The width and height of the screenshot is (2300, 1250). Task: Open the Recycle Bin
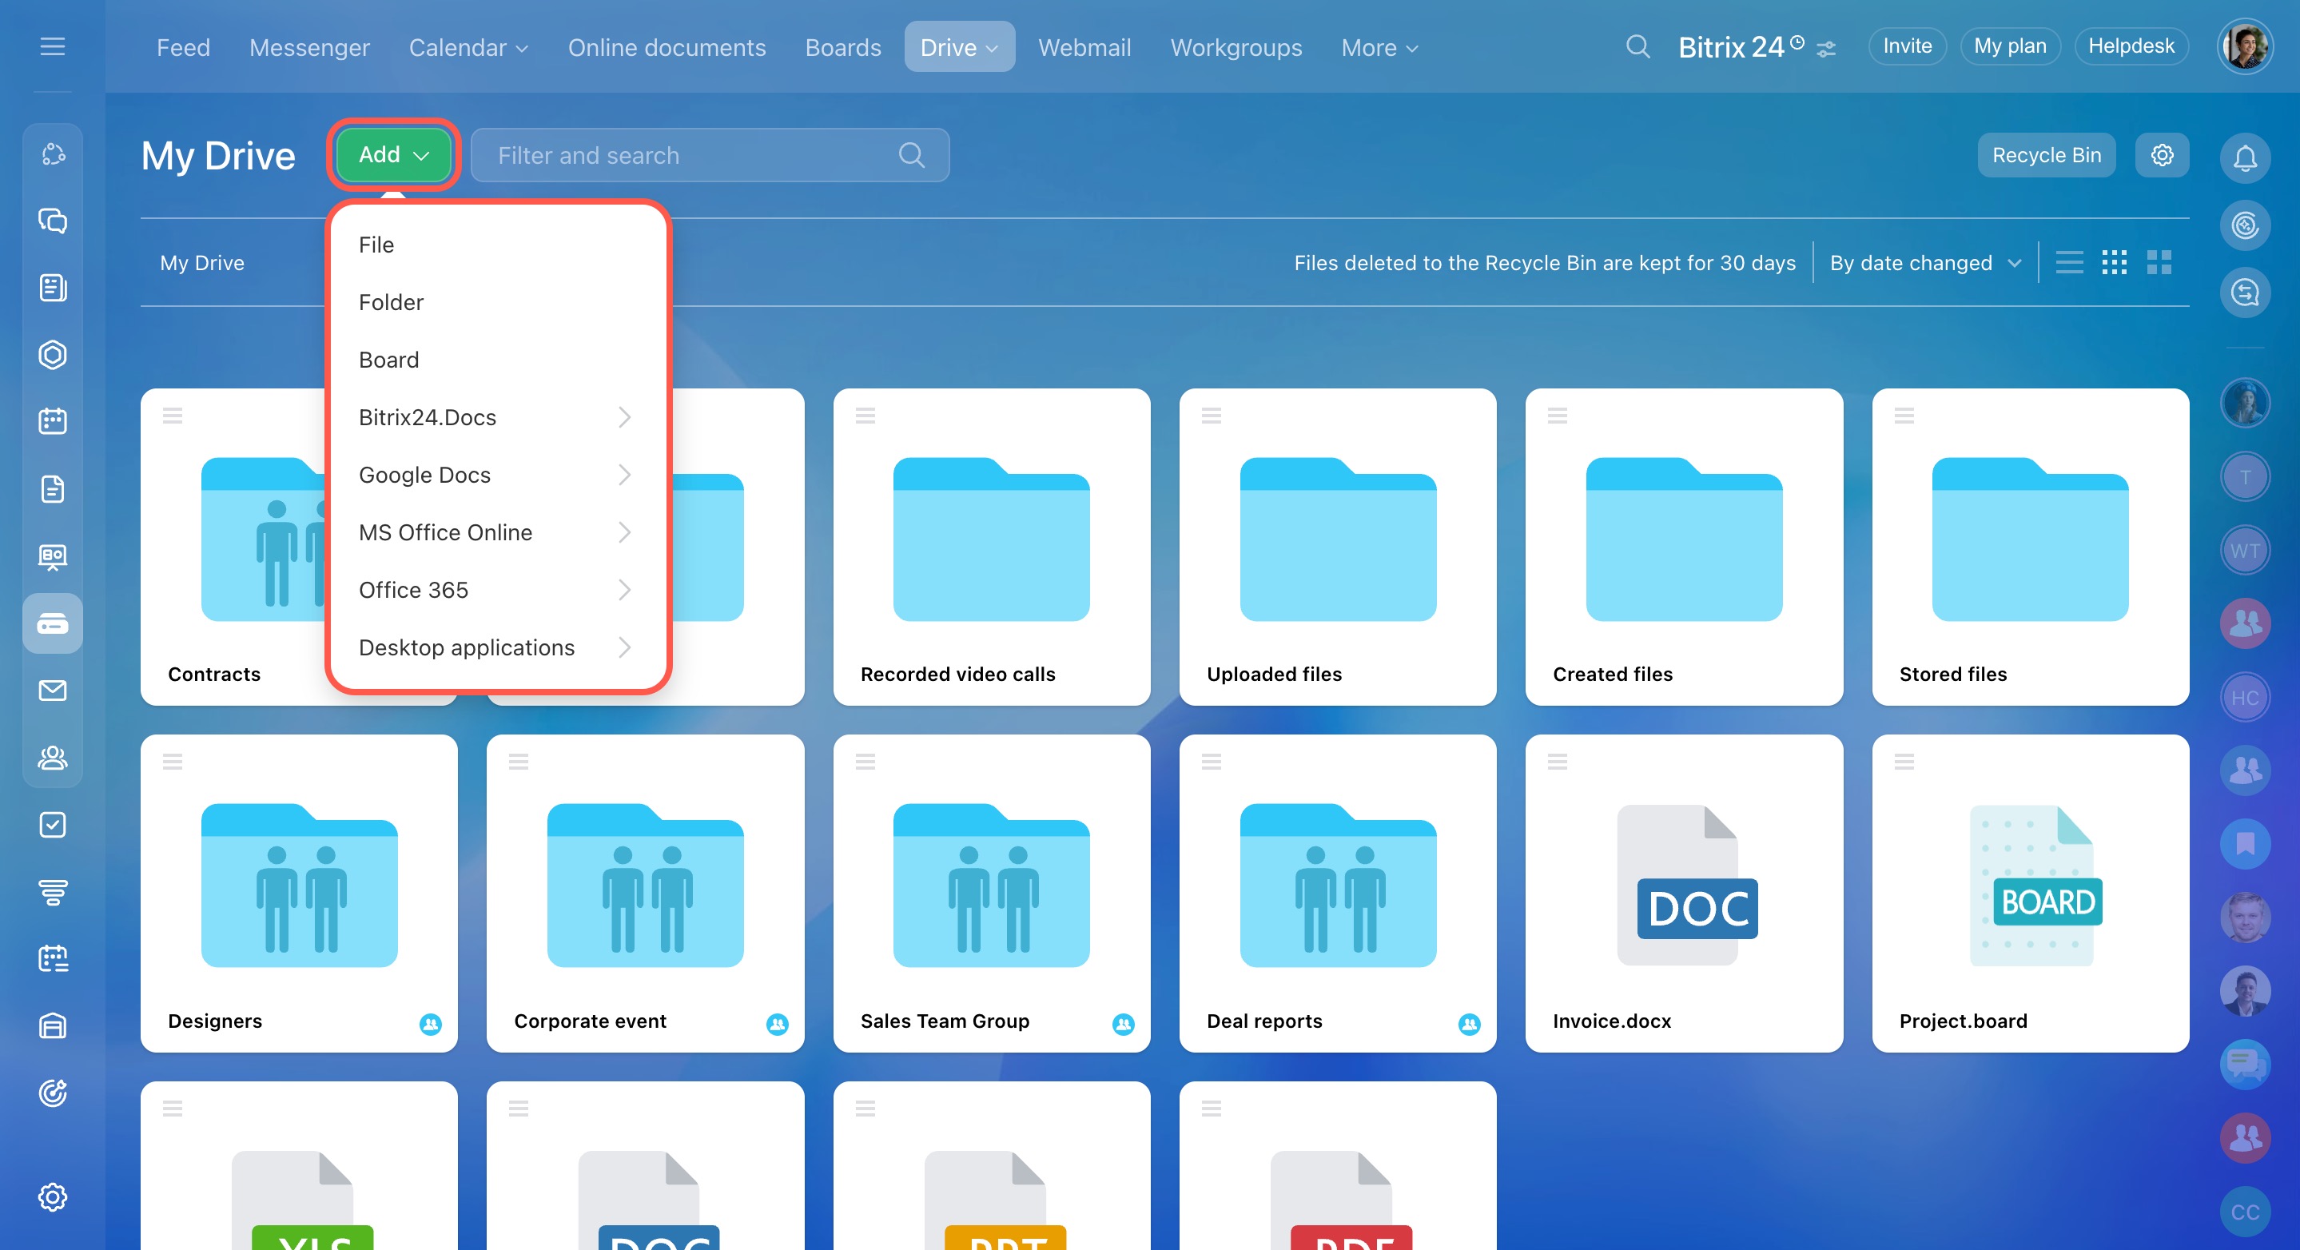coord(2046,155)
